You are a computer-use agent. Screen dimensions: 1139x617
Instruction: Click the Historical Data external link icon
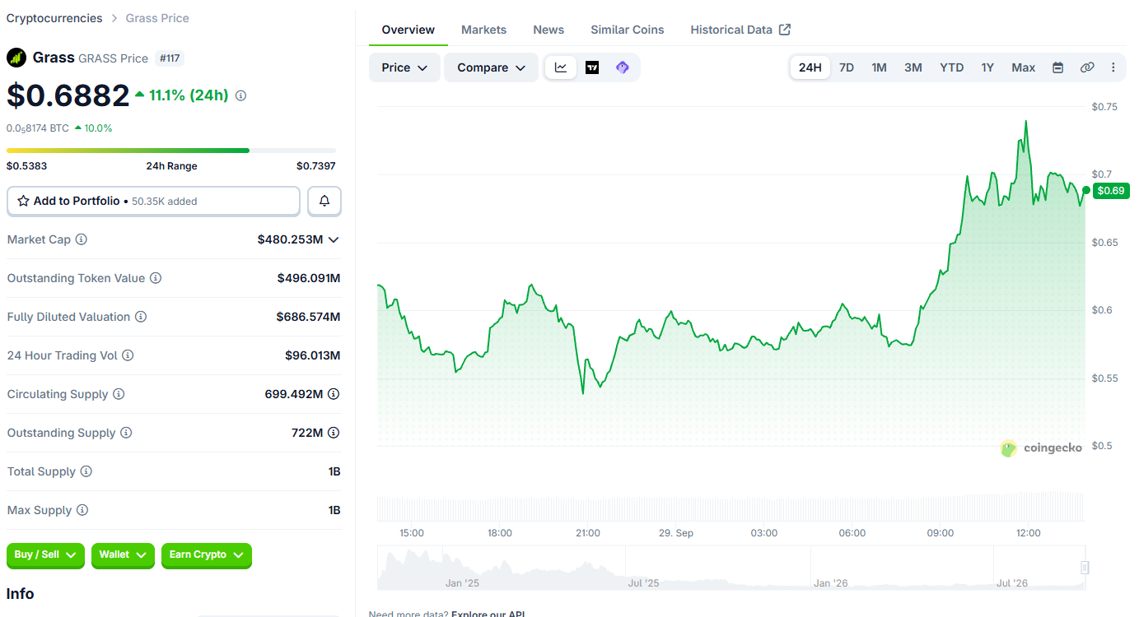tap(785, 30)
